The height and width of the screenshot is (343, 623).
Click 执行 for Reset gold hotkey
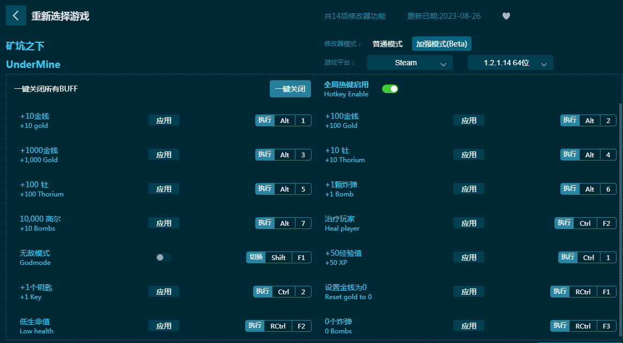click(x=560, y=291)
